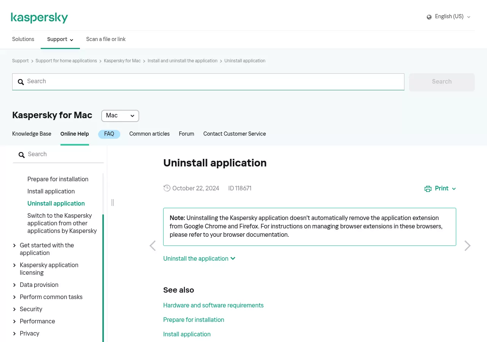Viewport: 487px width, 342px height.
Task: Expand Uninstall the application instructions
Action: pos(199,259)
